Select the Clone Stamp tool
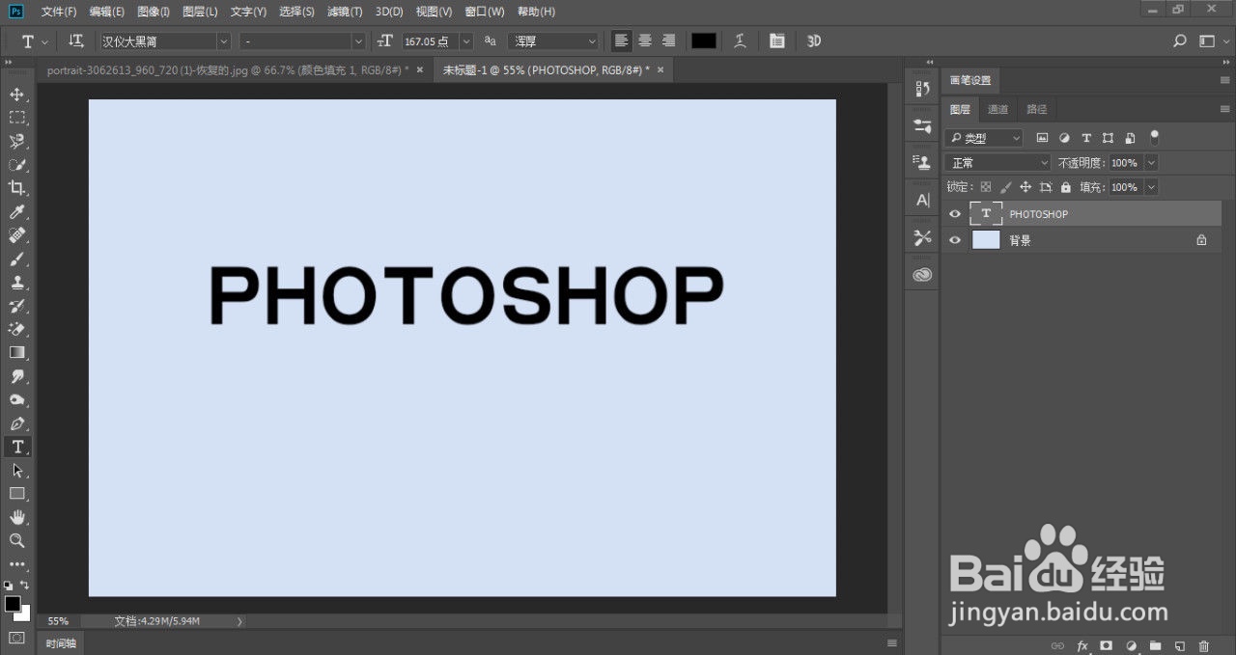This screenshot has height=655, width=1236. click(17, 283)
